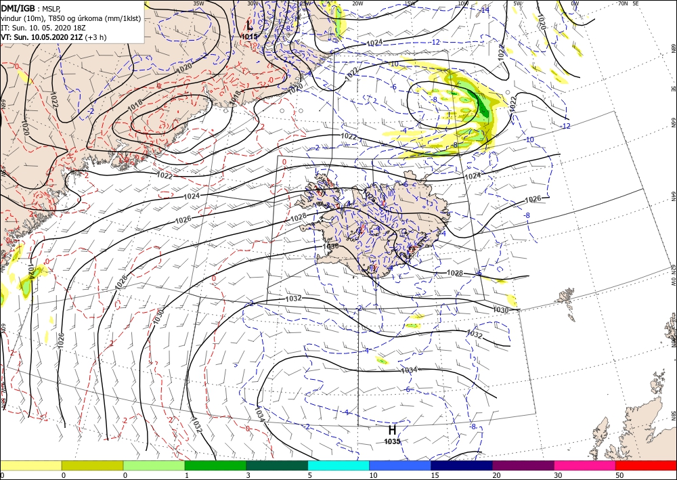Click the H high-pressure marker
The width and height of the screenshot is (677, 480).
392,430
